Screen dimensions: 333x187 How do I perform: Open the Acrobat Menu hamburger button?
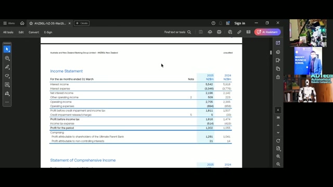pyautogui.click(x=9, y=23)
